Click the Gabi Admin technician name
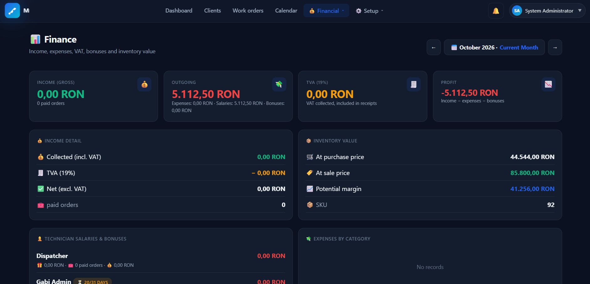Screen dimensions: 590x284 (54, 281)
